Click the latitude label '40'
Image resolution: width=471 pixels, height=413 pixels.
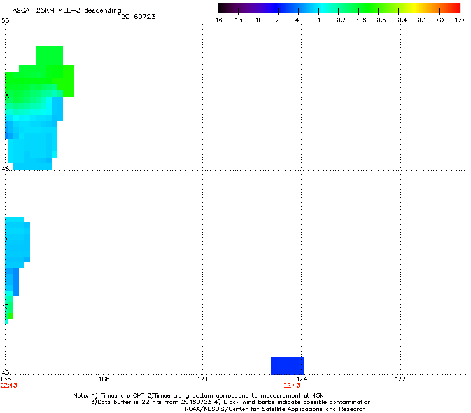(5, 373)
